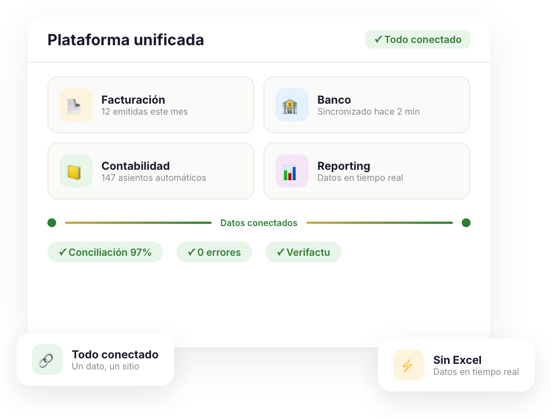
Task: Open the Plataforma unificada header
Action: tap(126, 39)
